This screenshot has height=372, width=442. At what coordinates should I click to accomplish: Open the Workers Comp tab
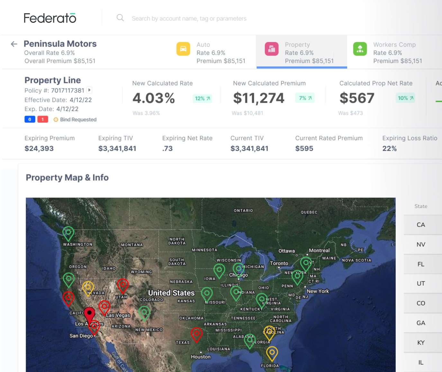(x=394, y=52)
